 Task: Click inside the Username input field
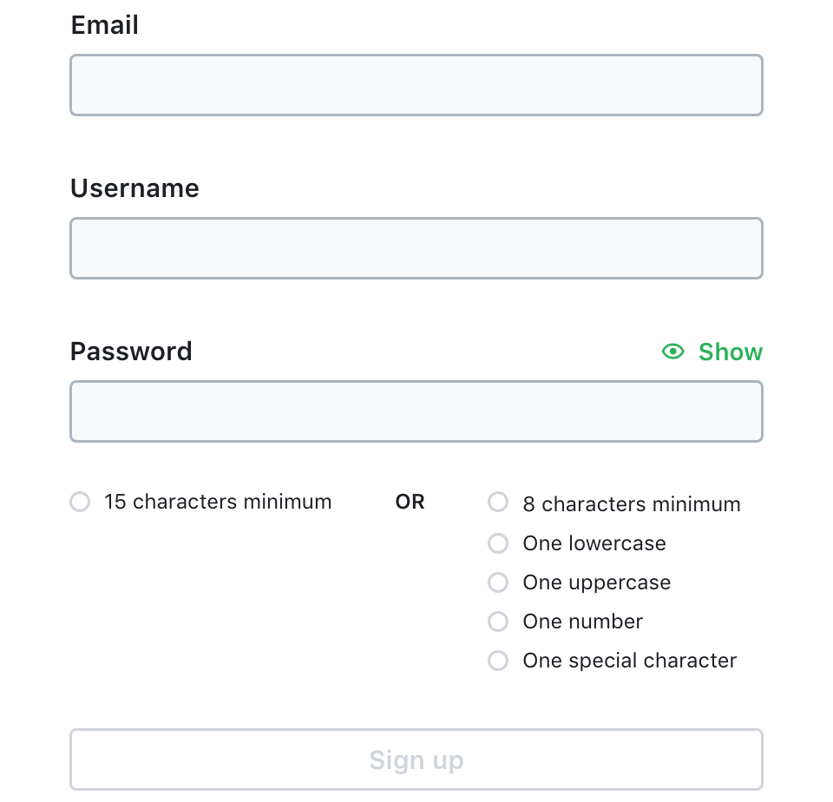[416, 247]
